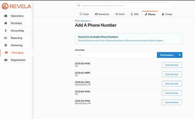Viewport: 195px width, 119px height.
Task: Switch to the Email tab
Action: [120, 14]
